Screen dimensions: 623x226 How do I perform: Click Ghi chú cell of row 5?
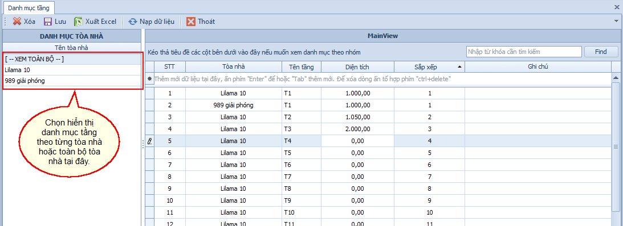(x=538, y=140)
